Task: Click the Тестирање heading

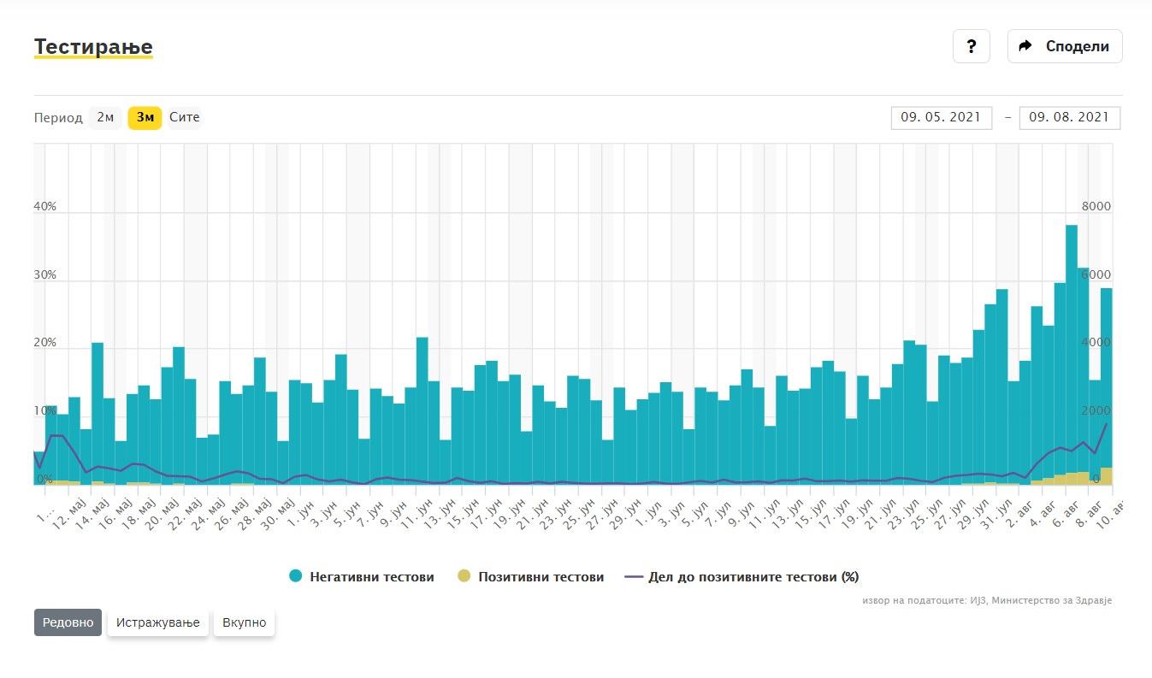Action: [x=93, y=47]
